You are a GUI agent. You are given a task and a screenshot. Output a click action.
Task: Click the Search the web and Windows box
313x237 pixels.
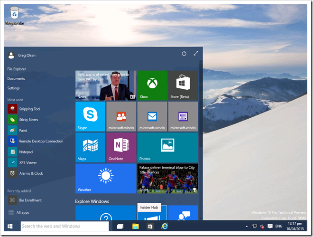click(x=64, y=226)
